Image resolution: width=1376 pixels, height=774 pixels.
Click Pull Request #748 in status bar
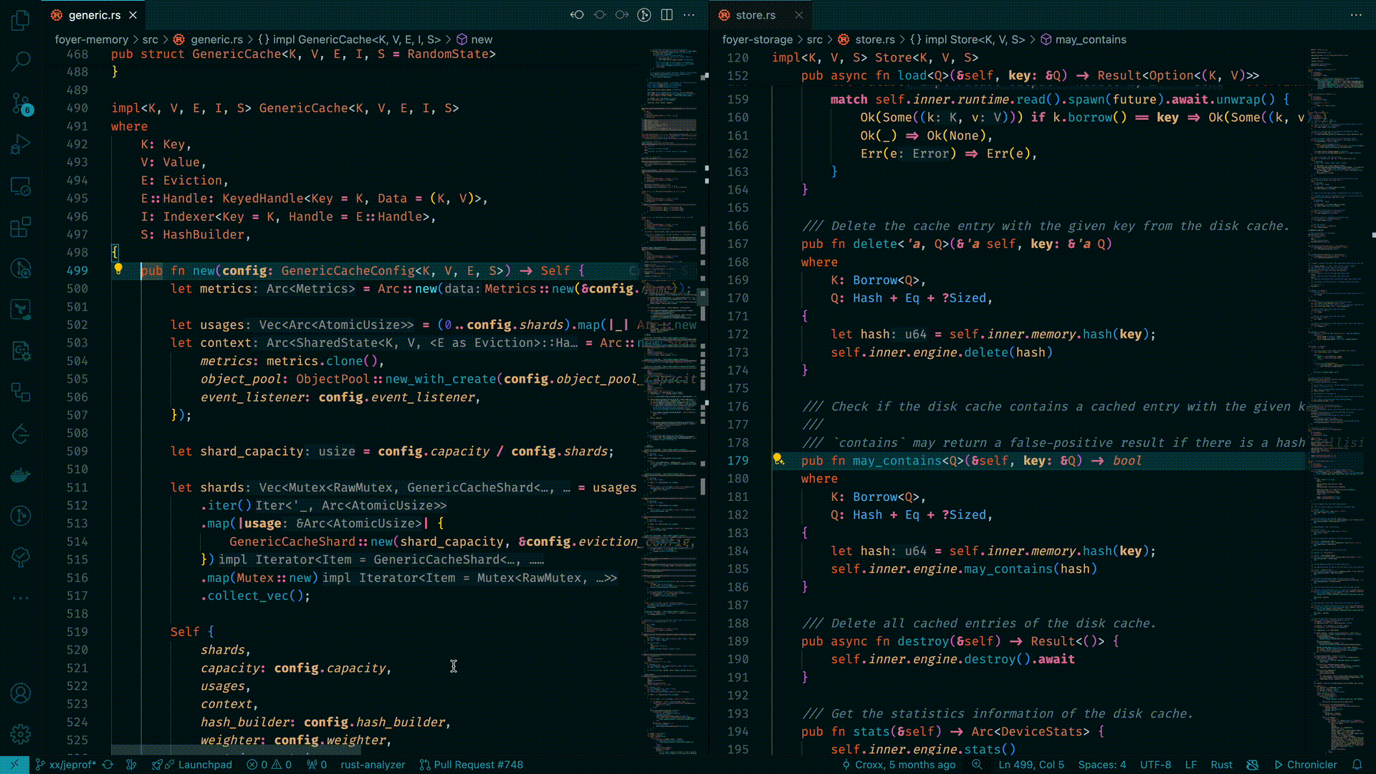point(471,765)
